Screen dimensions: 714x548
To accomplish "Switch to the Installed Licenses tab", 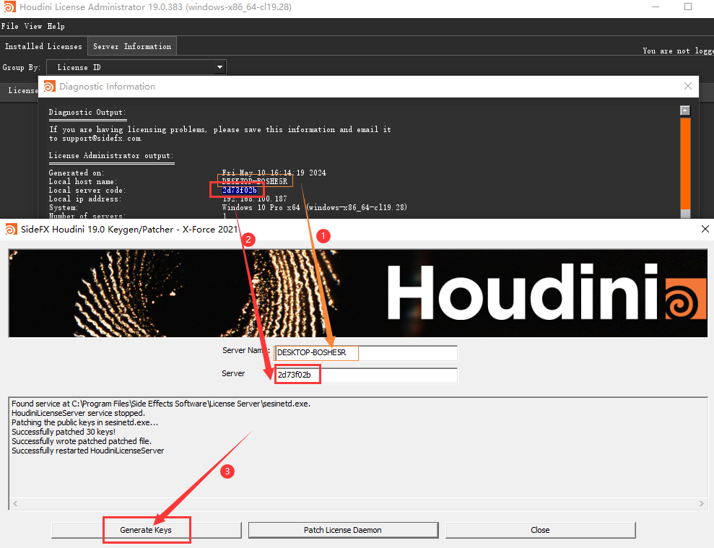I will (x=44, y=46).
